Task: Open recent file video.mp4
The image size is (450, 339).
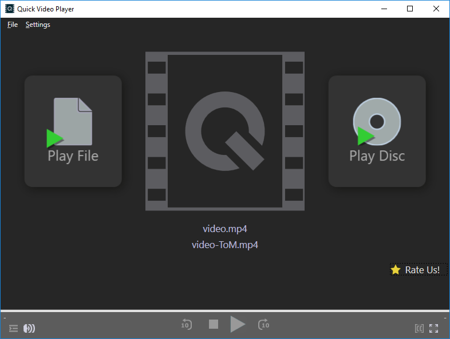Action: [x=224, y=229]
